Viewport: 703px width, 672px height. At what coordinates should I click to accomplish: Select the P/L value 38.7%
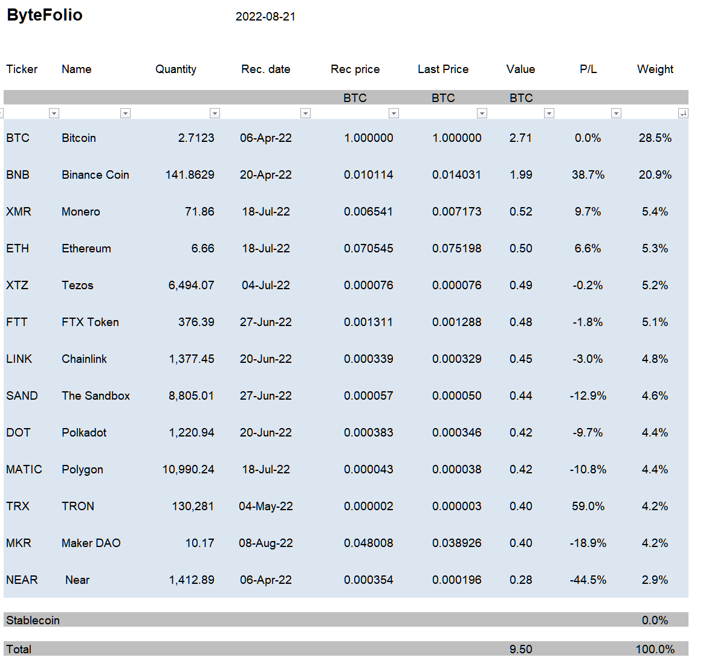[588, 174]
